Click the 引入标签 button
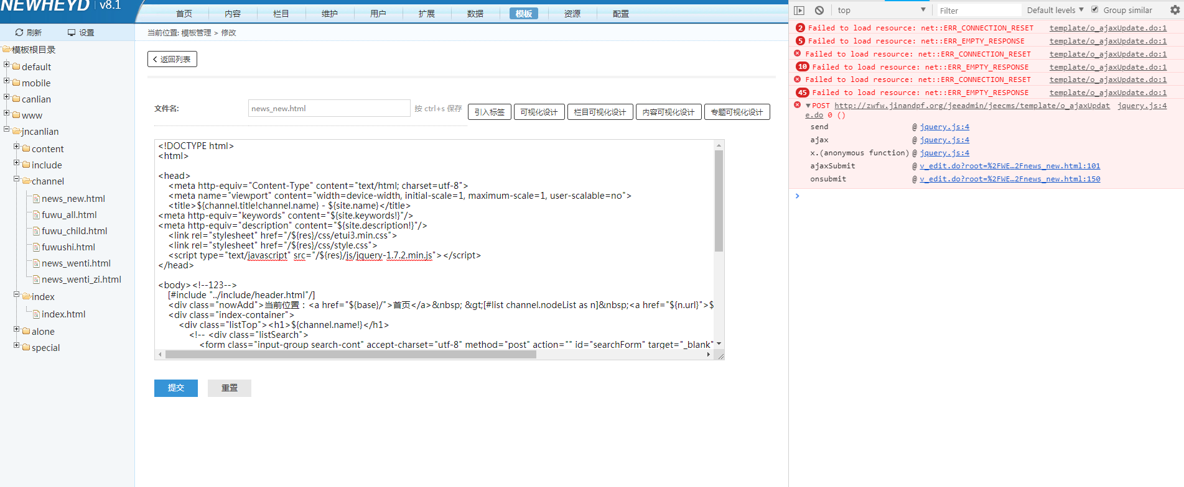1184x487 pixels. 490,112
